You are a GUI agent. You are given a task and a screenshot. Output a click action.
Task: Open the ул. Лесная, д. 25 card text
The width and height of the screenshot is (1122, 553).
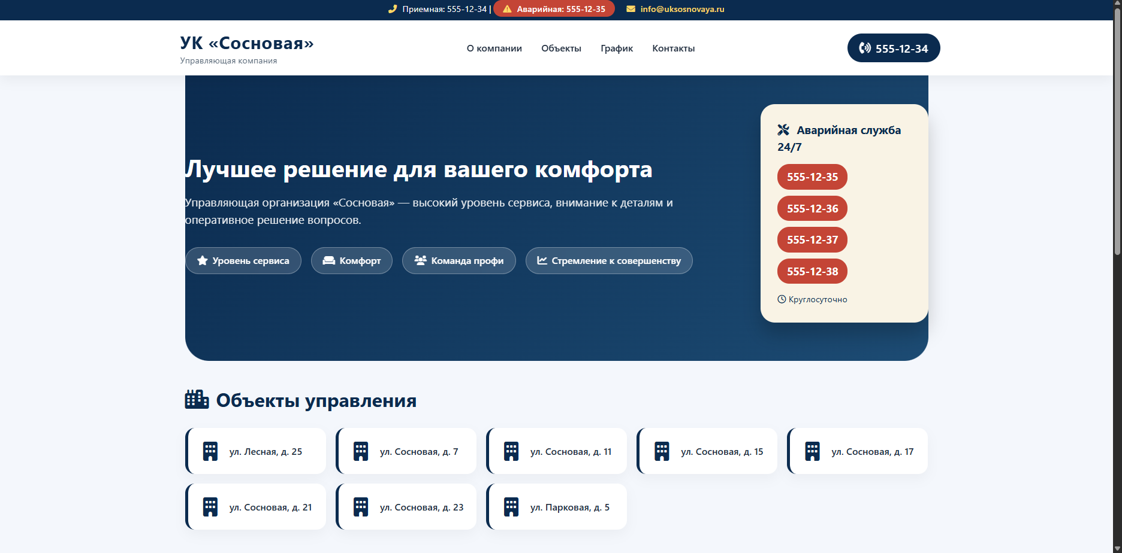[x=266, y=452]
